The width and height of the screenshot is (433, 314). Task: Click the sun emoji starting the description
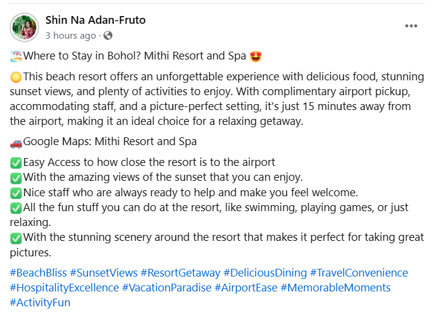tap(16, 77)
